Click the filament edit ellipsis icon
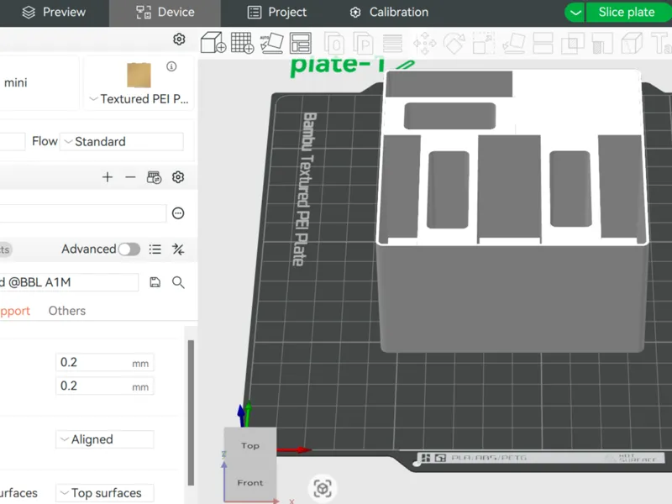Image resolution: width=672 pixels, height=504 pixels. (178, 213)
